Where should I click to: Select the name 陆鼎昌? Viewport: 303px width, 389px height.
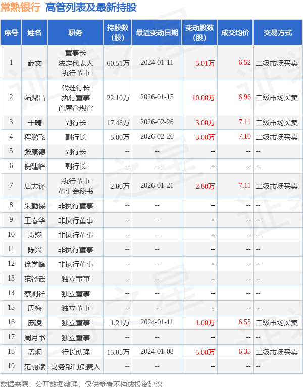[34, 98]
